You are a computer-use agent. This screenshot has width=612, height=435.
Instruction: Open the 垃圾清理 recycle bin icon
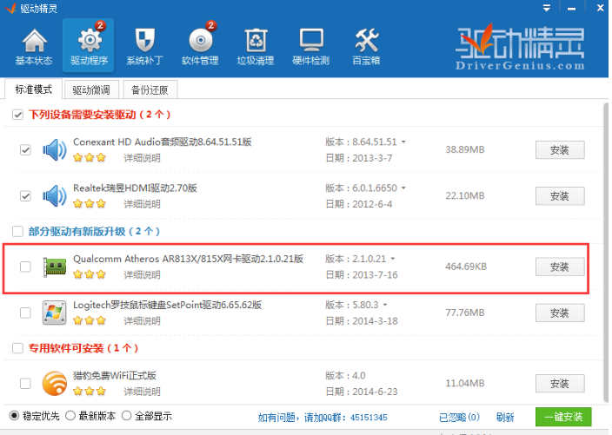click(256, 41)
